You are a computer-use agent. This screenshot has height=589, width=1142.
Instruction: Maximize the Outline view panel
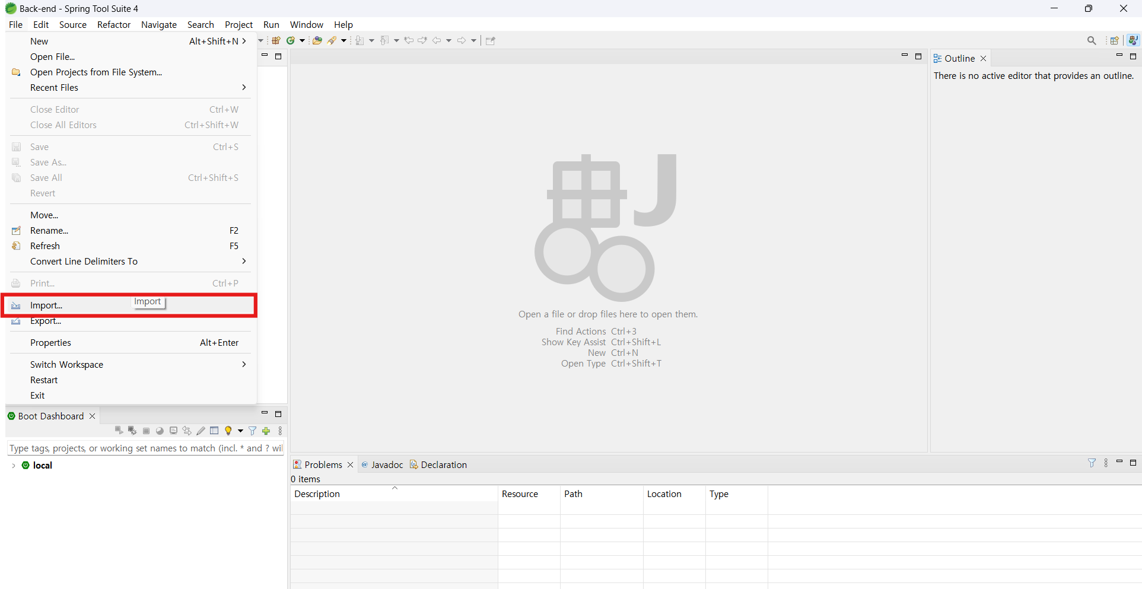pyautogui.click(x=1133, y=56)
